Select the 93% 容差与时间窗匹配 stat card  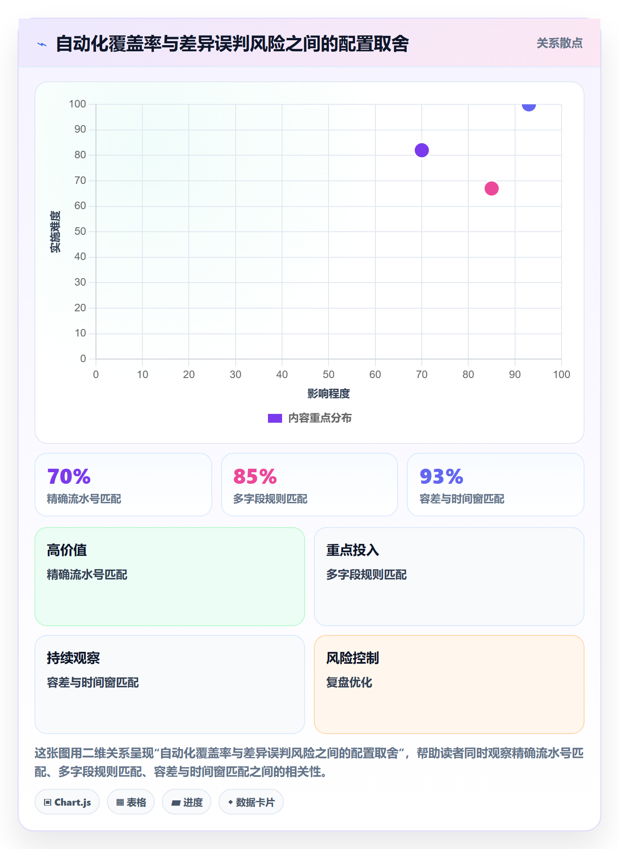pos(496,485)
